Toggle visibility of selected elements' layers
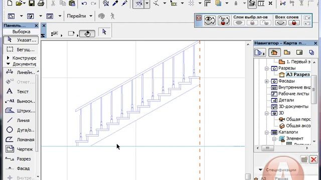The width and height of the screenshot is (321, 180). (x=239, y=22)
